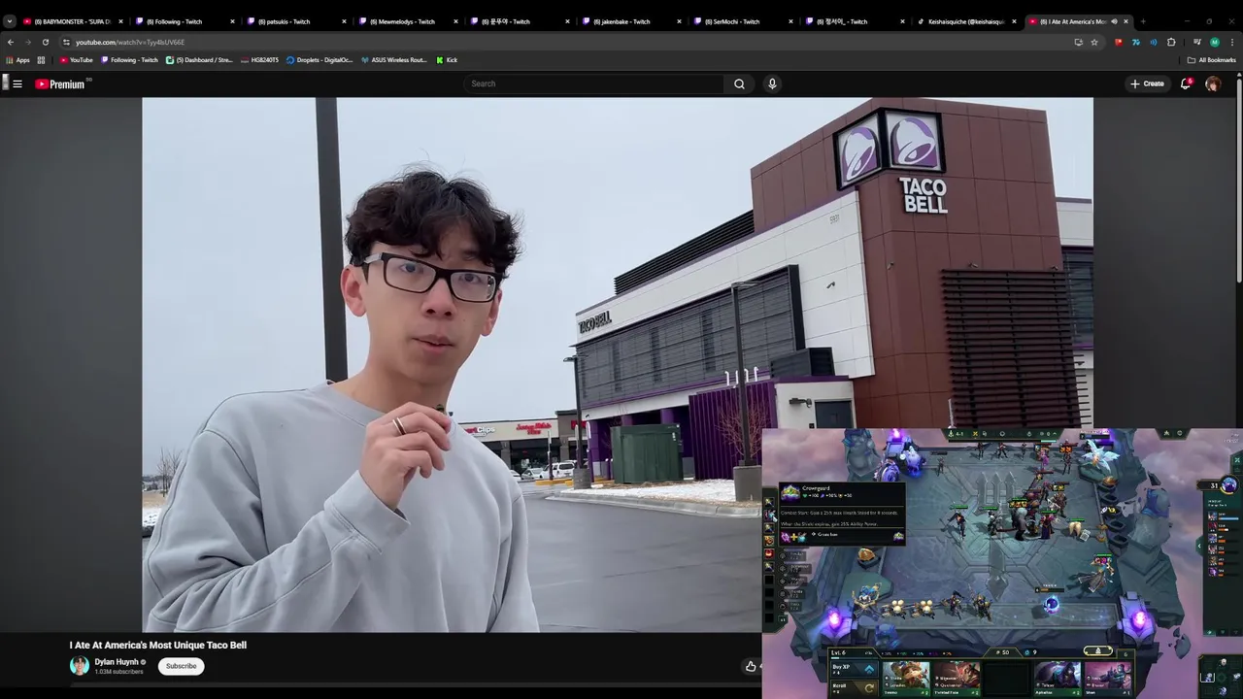This screenshot has height=699, width=1243.
Task: Open the YouTube bookmark
Action: 76,60
